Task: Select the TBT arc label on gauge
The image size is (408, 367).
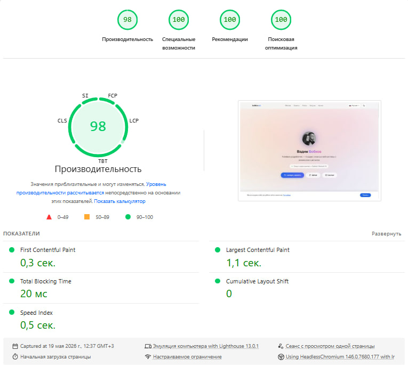Action: coord(103,161)
